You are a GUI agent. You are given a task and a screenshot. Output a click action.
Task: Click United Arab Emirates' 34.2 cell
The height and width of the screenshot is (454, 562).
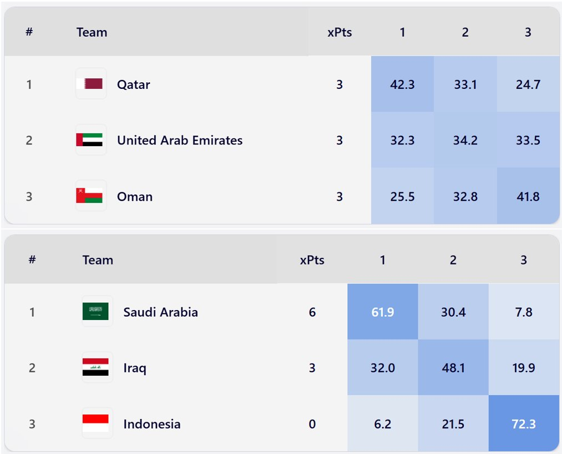tap(465, 140)
